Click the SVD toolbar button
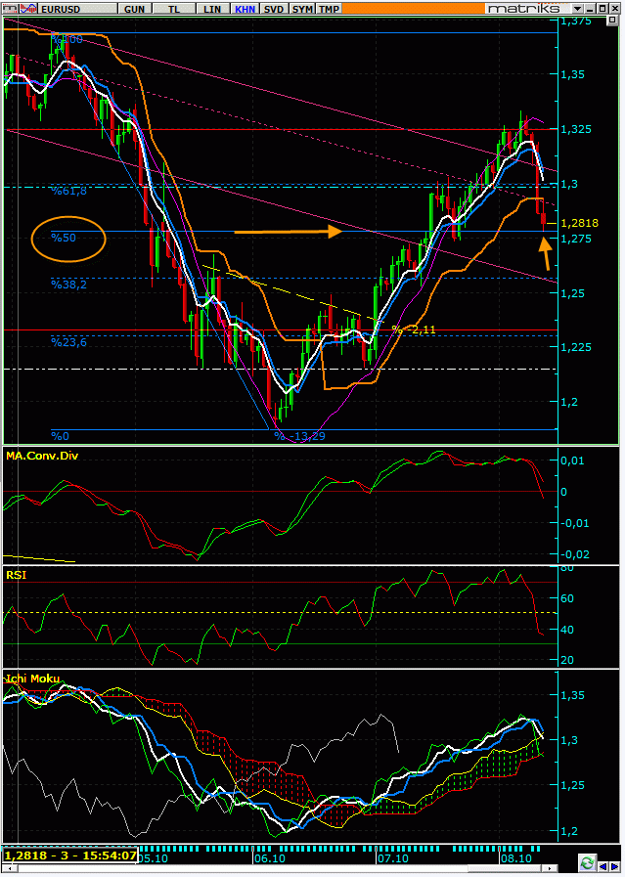This screenshot has height=877, width=625. [276, 8]
